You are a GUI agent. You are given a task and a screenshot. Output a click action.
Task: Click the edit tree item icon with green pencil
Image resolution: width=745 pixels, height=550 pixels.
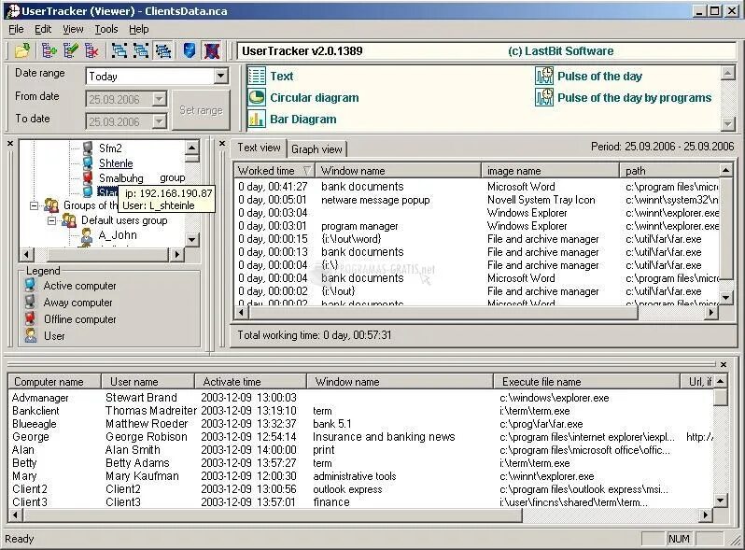click(x=70, y=50)
